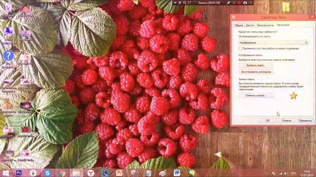Screen dimensions: 316x177
Task: Switch to the Настройка tab
Action: [x=283, y=25]
